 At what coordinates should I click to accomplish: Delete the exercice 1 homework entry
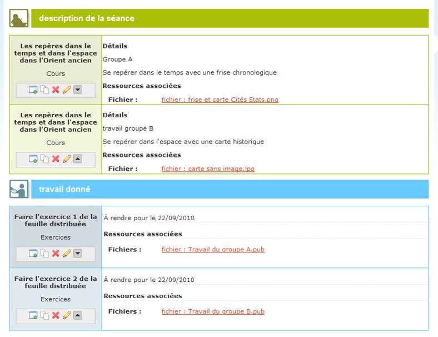point(56,254)
